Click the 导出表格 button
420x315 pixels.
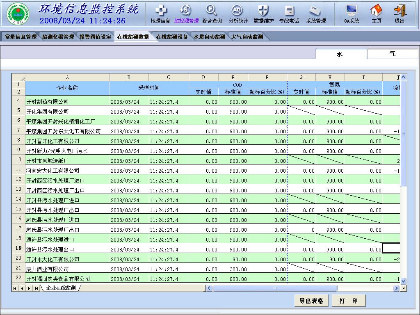tap(311, 301)
